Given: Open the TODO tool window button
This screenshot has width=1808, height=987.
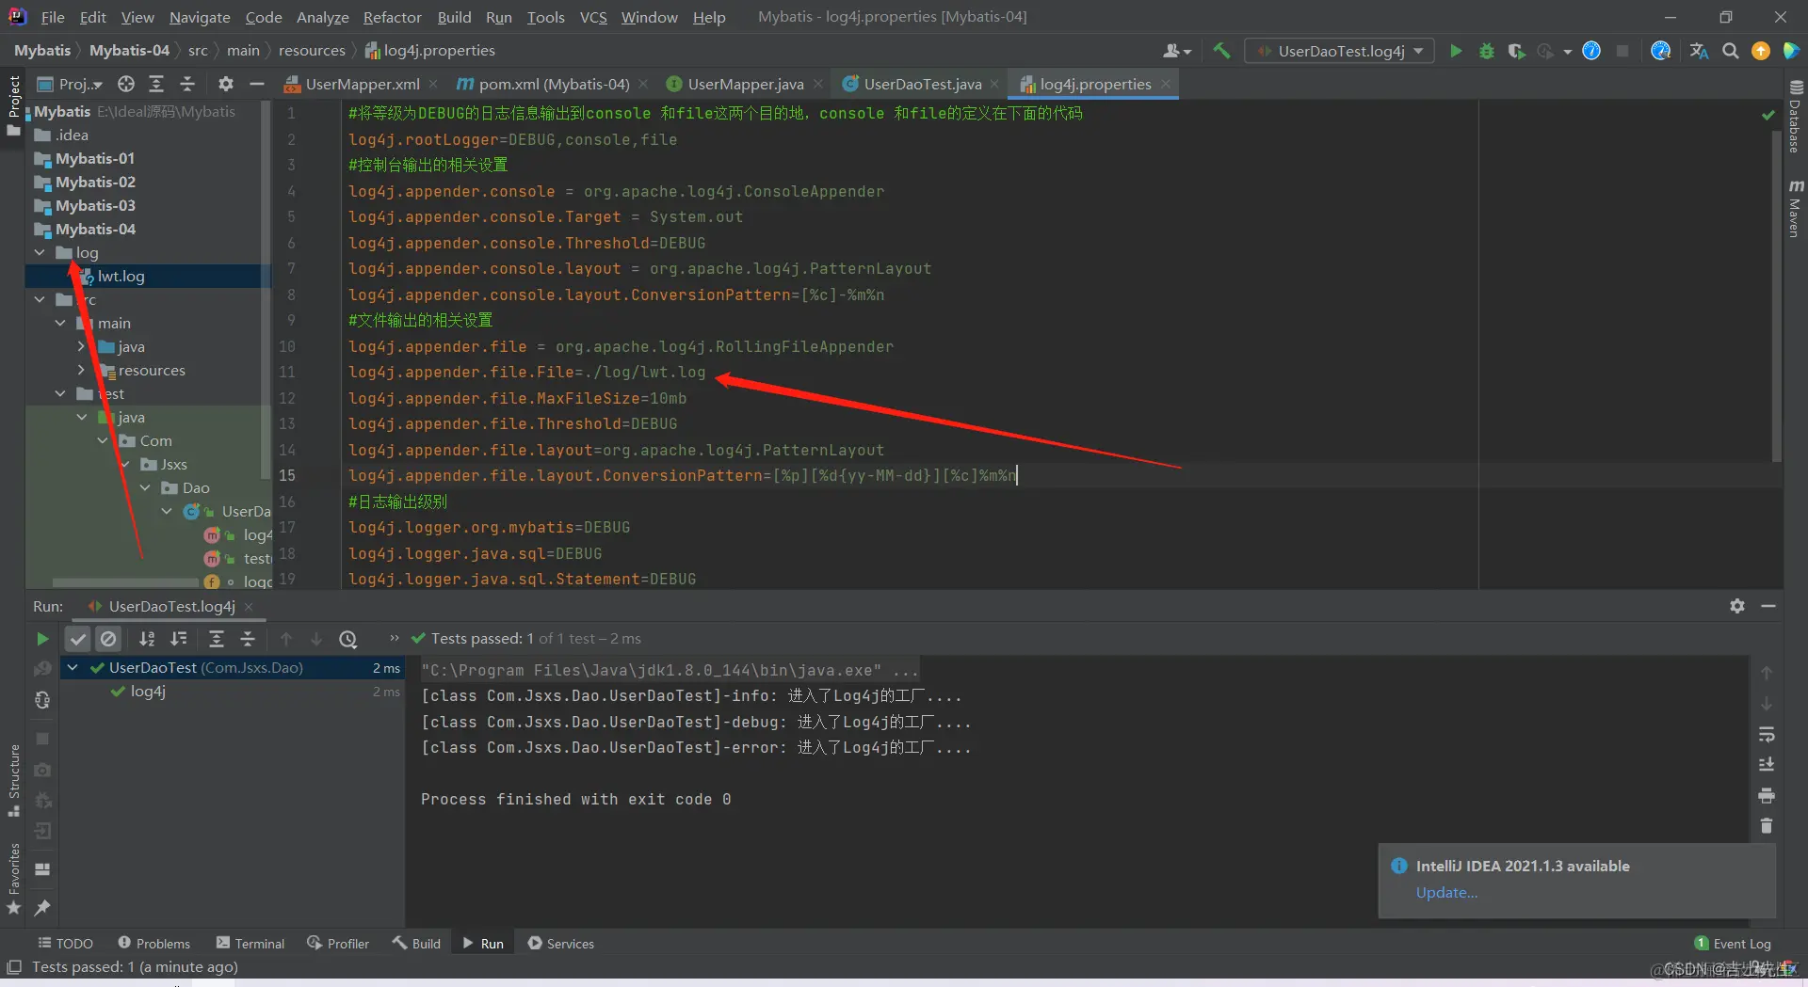Looking at the screenshot, I should (x=66, y=943).
